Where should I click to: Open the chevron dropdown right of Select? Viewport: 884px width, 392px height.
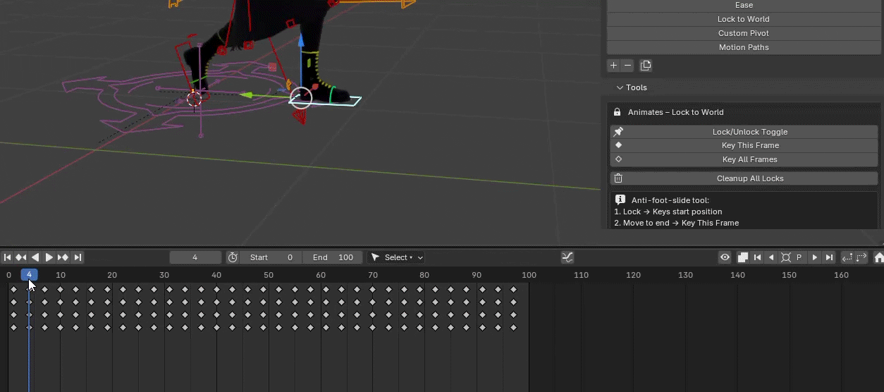[421, 257]
